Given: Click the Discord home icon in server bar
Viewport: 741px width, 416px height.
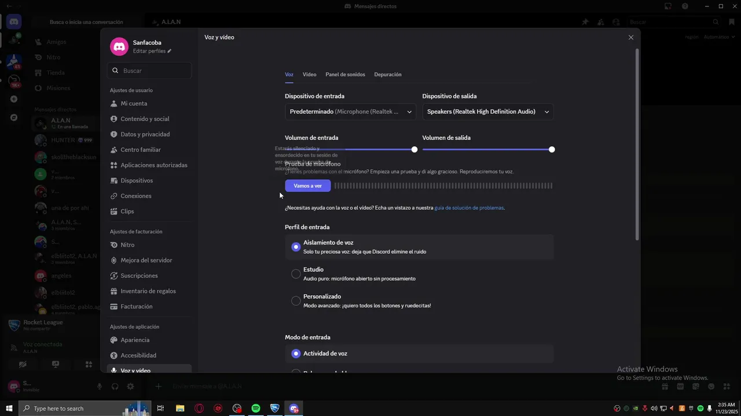Looking at the screenshot, I should click(14, 21).
